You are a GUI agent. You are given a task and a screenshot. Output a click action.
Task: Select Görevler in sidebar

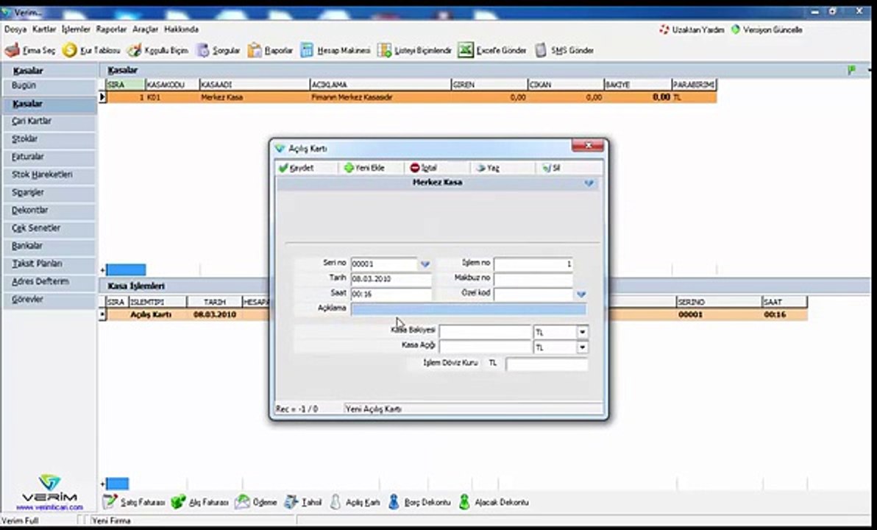coord(49,300)
